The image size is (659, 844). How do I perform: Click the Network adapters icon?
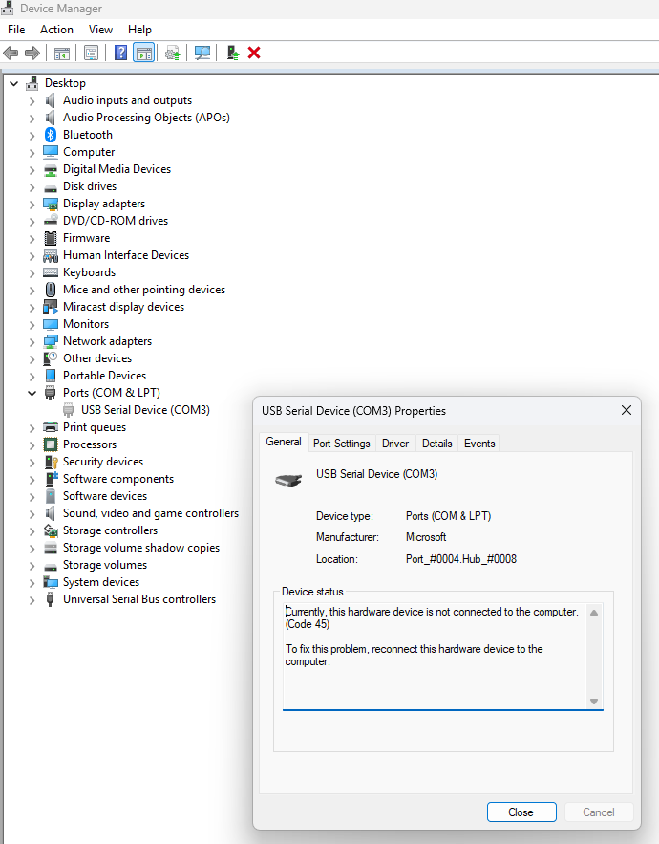[x=51, y=341]
